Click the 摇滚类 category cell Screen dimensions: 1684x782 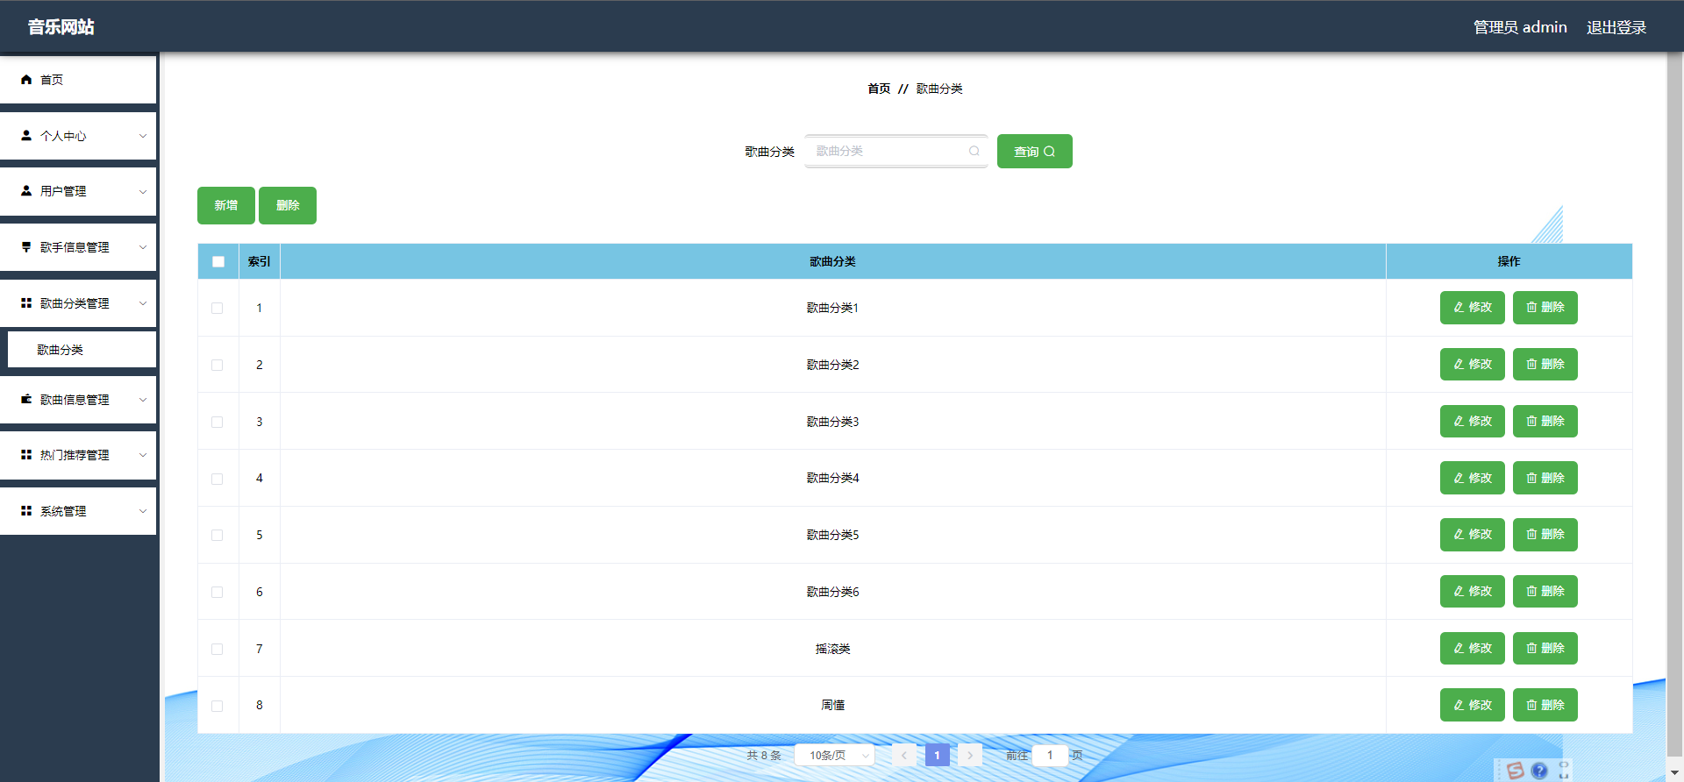(833, 649)
